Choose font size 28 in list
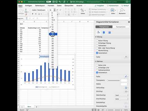The width and height of the screenshot is (148, 111). click(53, 39)
